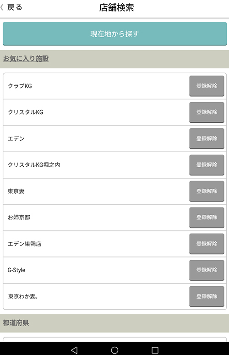Tap the Android home circle icon
This screenshot has height=355, width=229.
(114, 350)
